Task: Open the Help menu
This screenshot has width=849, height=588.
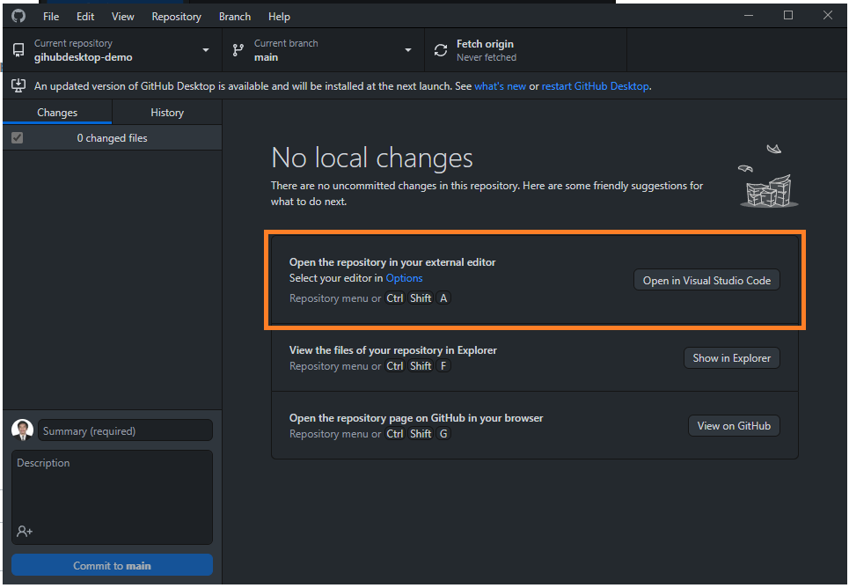Action: click(x=279, y=16)
